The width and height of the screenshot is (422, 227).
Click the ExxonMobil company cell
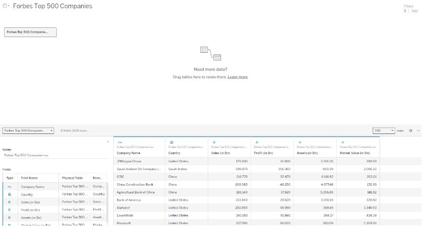point(139,215)
